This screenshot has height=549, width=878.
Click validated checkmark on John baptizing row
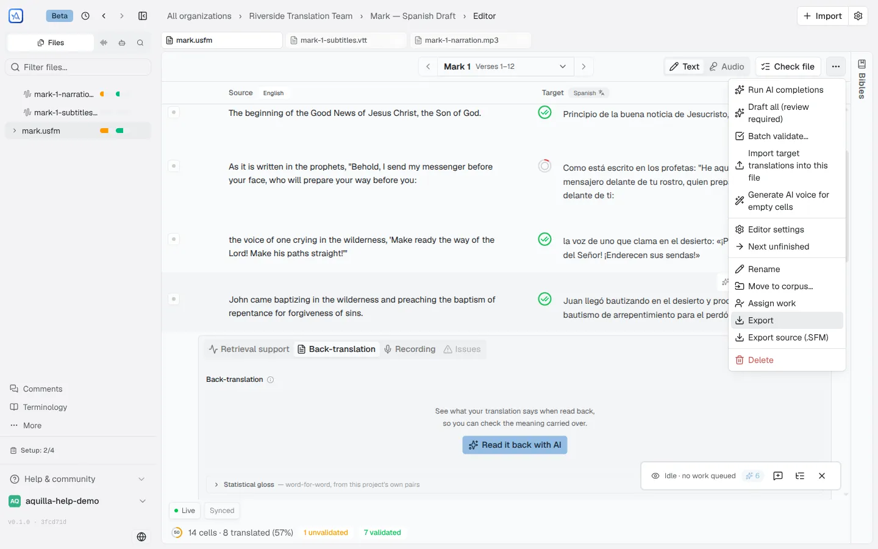(x=545, y=299)
